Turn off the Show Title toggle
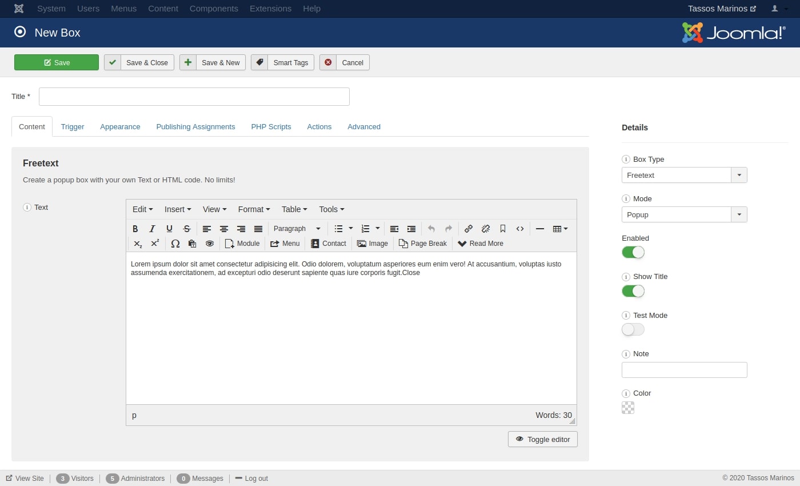 click(x=633, y=290)
